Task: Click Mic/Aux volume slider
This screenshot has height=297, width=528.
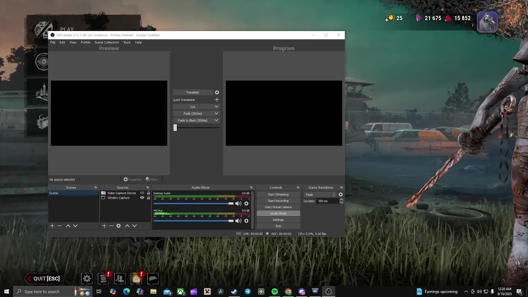Action: pos(193,221)
